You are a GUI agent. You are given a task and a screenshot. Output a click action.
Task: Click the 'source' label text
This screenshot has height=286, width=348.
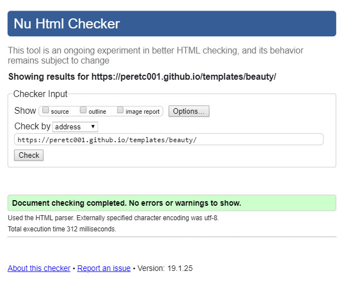pos(60,112)
